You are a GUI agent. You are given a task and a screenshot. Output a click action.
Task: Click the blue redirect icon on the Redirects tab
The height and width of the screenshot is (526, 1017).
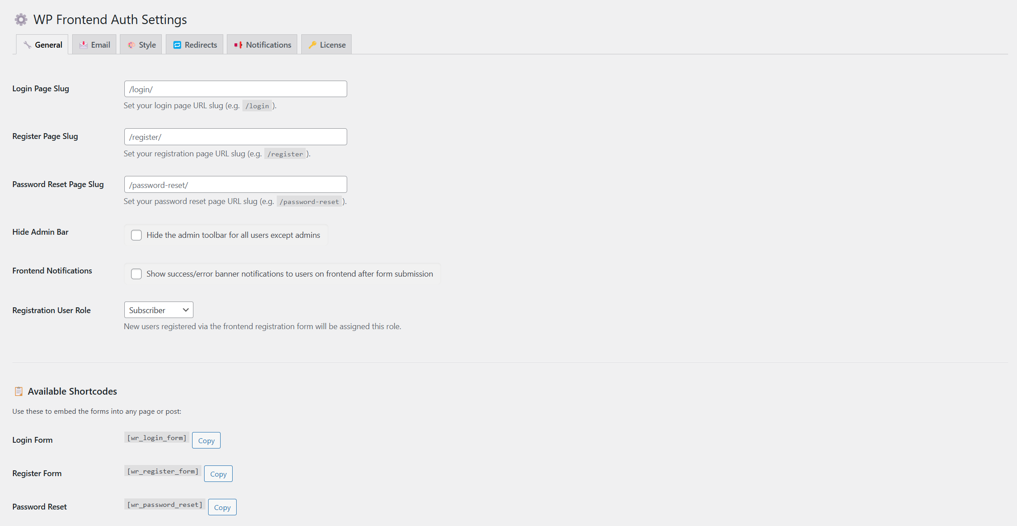pos(177,45)
